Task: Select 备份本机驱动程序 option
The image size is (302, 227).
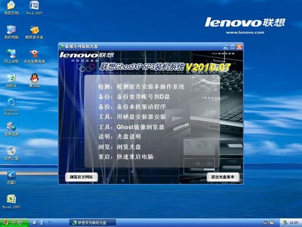Action: pos(132,107)
